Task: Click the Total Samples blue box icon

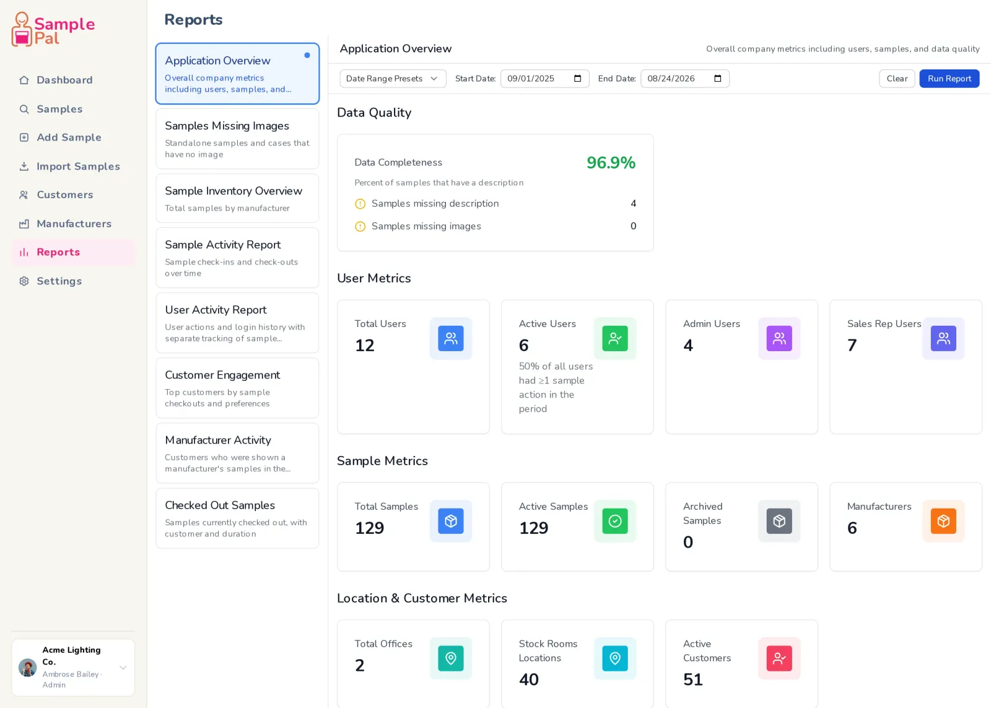Action: [x=451, y=521]
